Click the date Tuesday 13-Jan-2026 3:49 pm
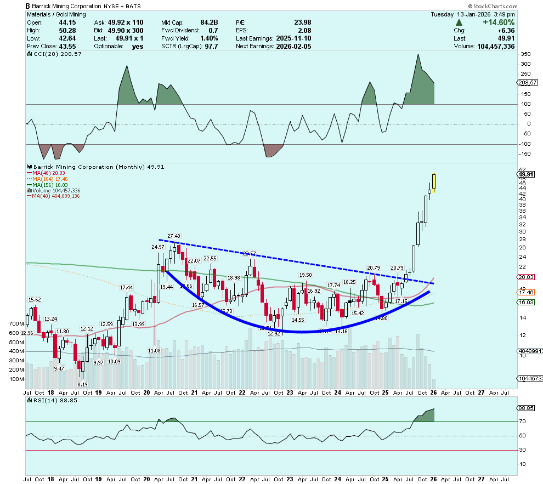The height and width of the screenshot is (484, 543). click(473, 15)
